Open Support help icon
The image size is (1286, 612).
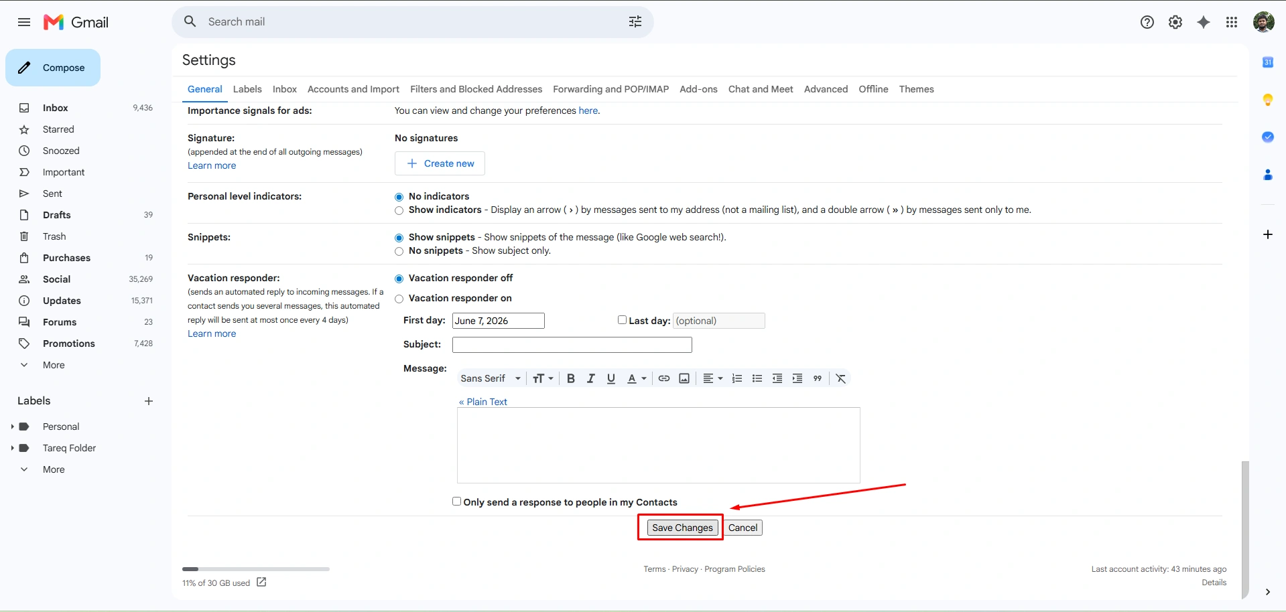pyautogui.click(x=1147, y=22)
